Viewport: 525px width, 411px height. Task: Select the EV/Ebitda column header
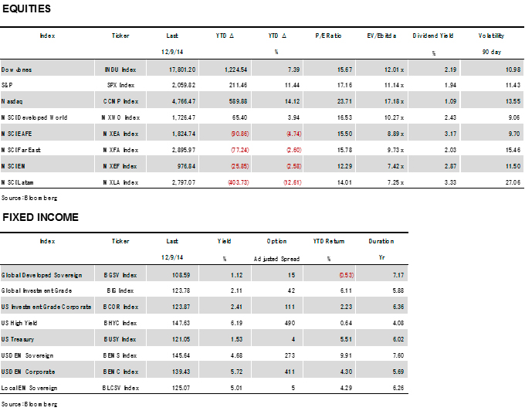point(381,36)
